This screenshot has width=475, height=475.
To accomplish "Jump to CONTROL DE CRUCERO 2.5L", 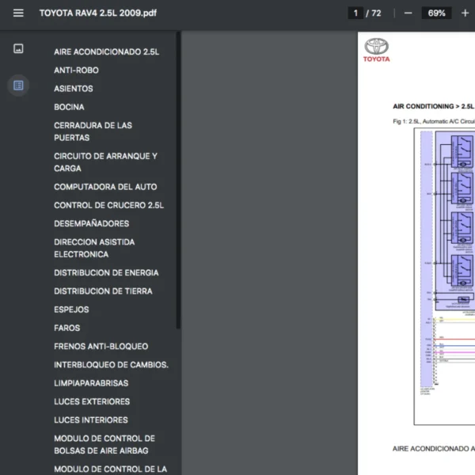I will click(108, 205).
